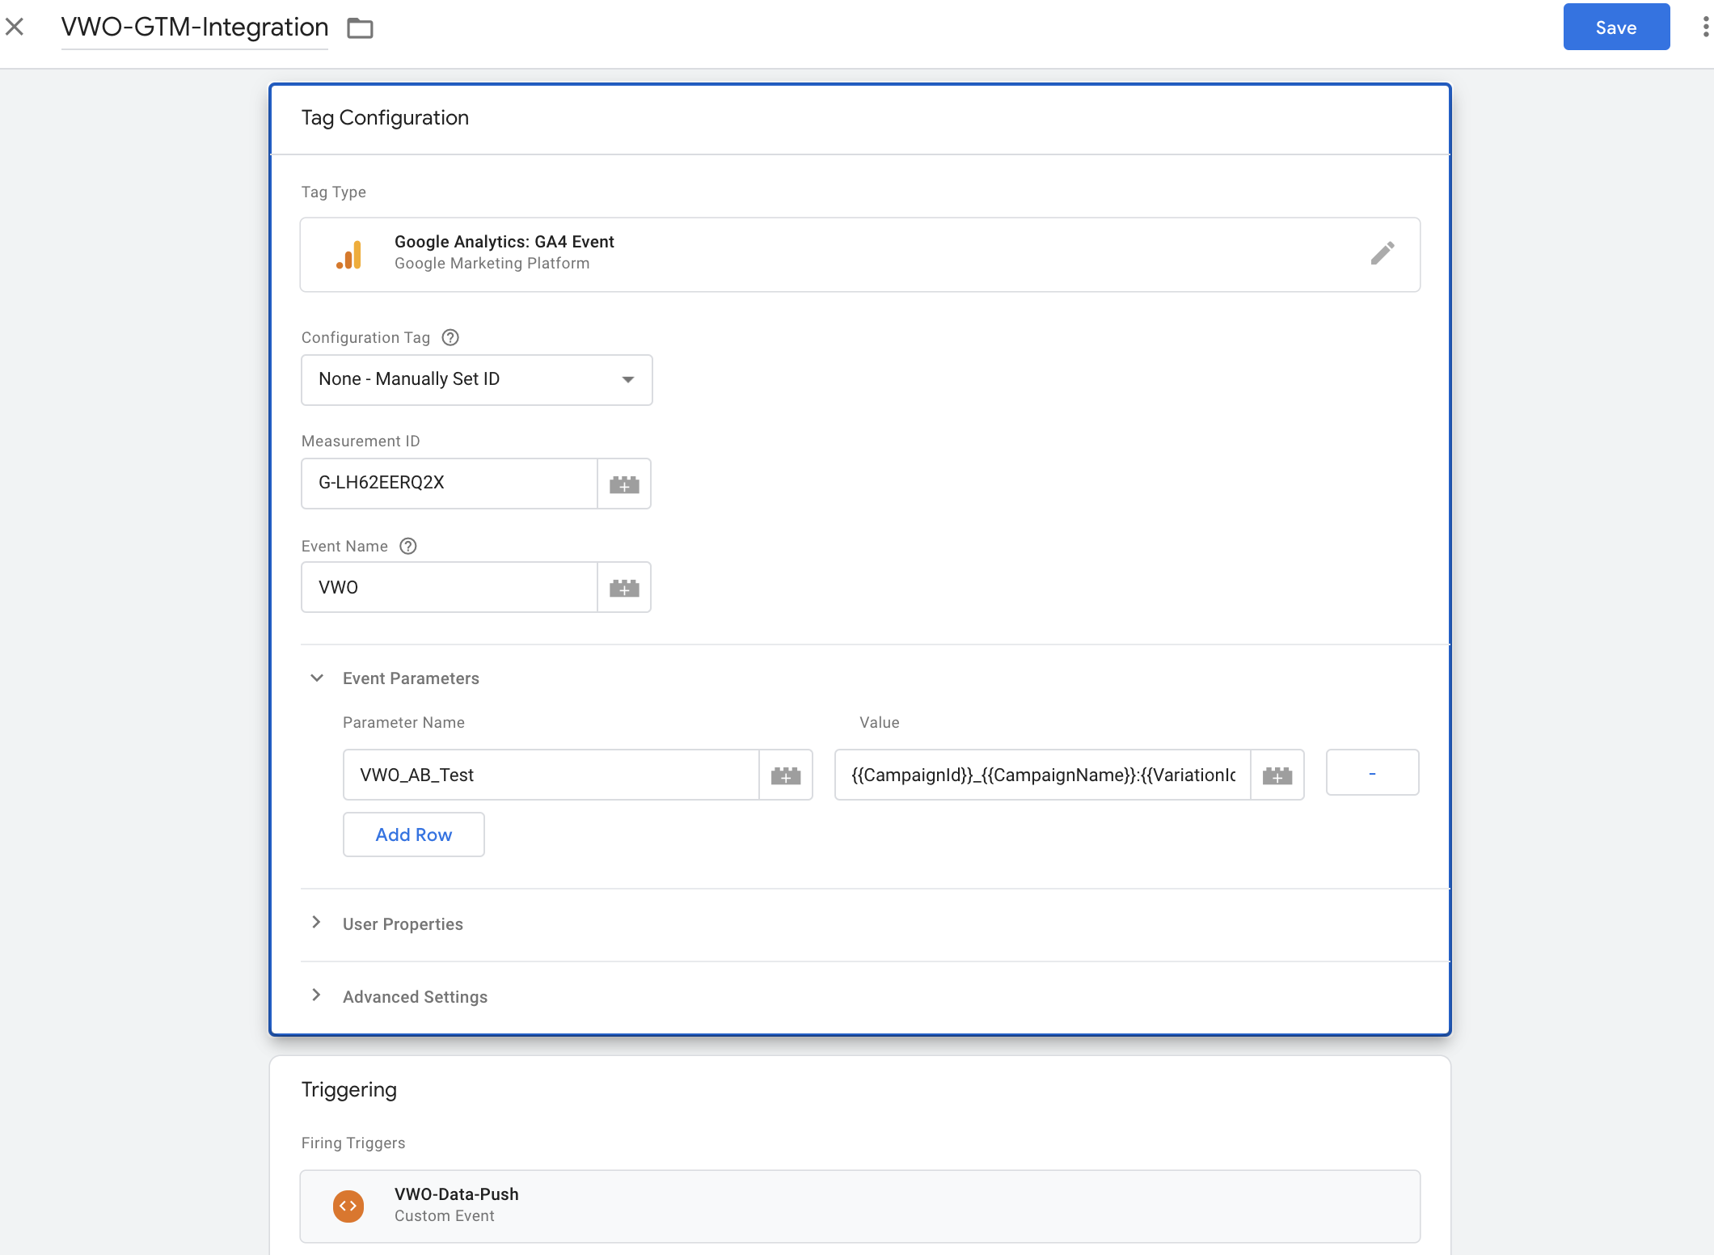
Task: Open help icon beside Configuration Tag
Action: (450, 338)
